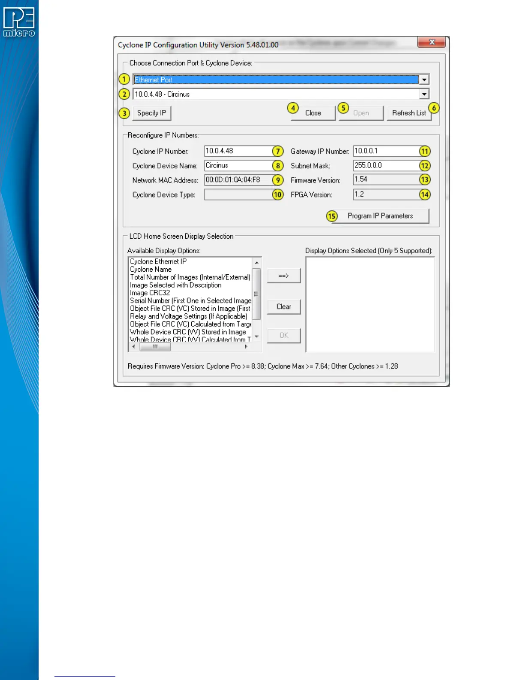Click the PE Micro logo
The width and height of the screenshot is (525, 680).
coord(19,22)
